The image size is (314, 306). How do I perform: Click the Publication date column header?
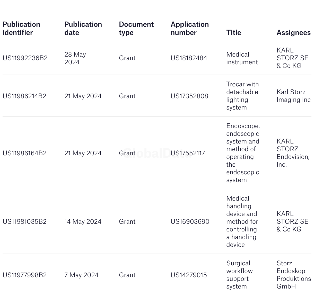click(x=83, y=29)
